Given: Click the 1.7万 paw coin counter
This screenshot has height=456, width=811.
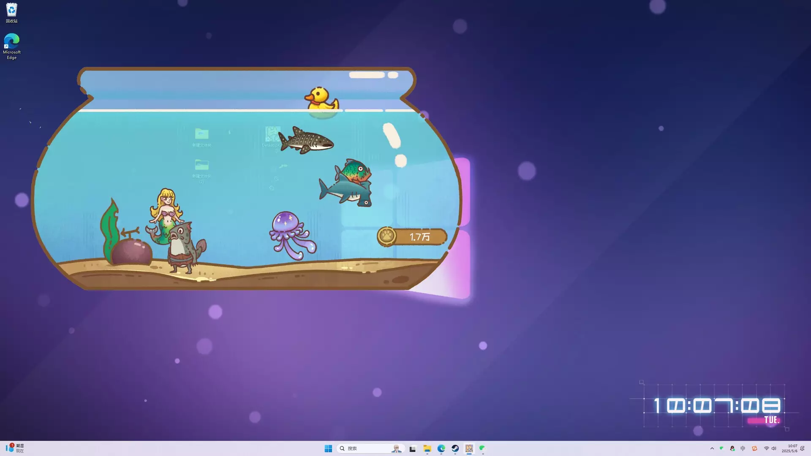Looking at the screenshot, I should tap(420, 237).
